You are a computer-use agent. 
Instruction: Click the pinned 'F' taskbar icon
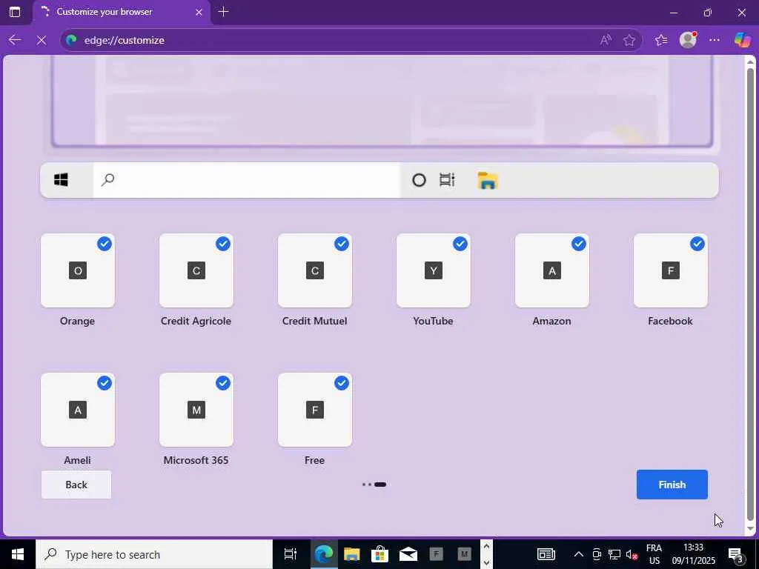coord(436,554)
